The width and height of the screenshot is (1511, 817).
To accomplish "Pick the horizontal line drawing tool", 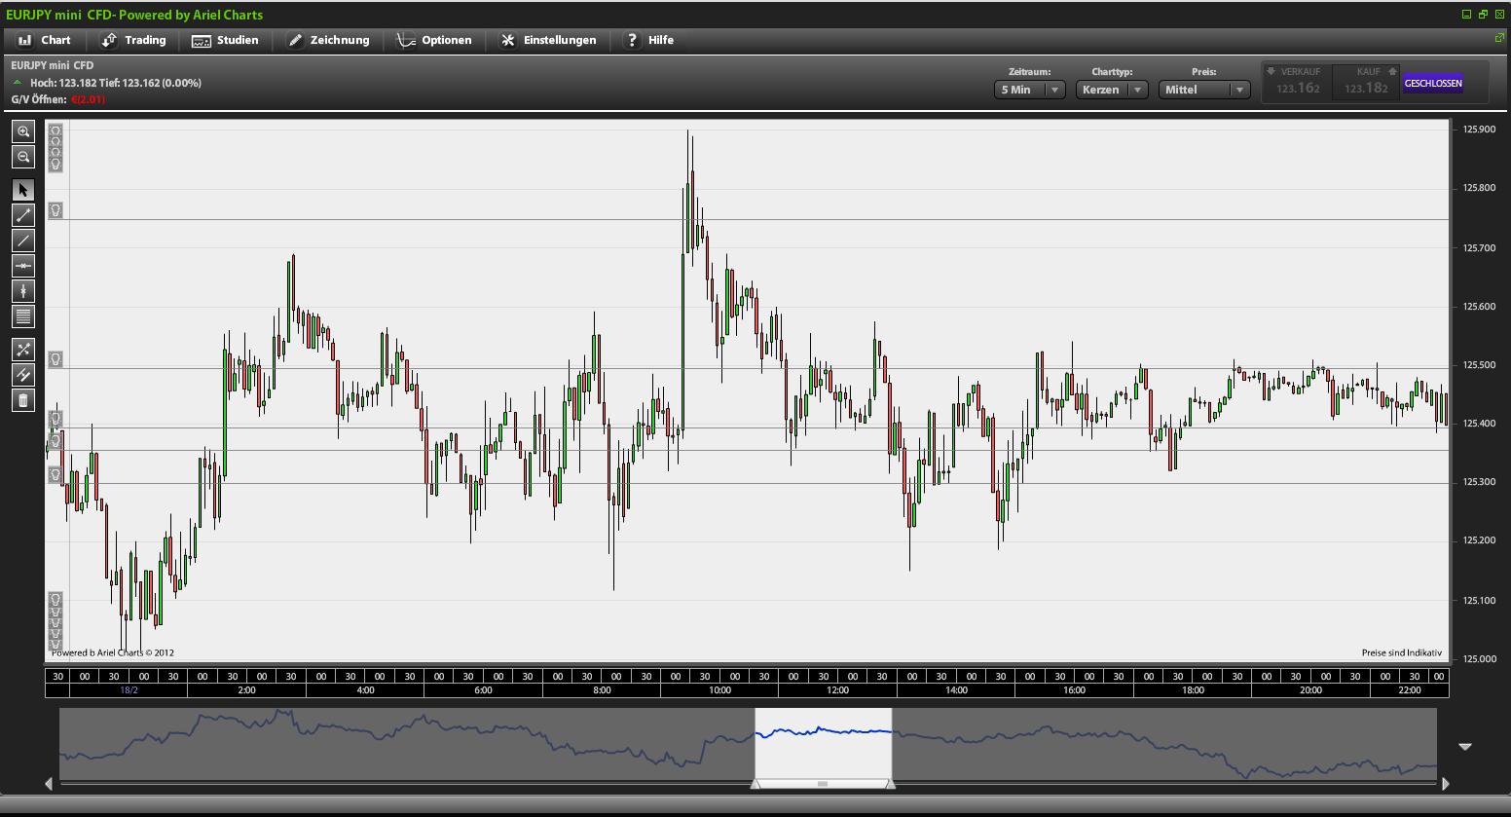I will coord(23,266).
